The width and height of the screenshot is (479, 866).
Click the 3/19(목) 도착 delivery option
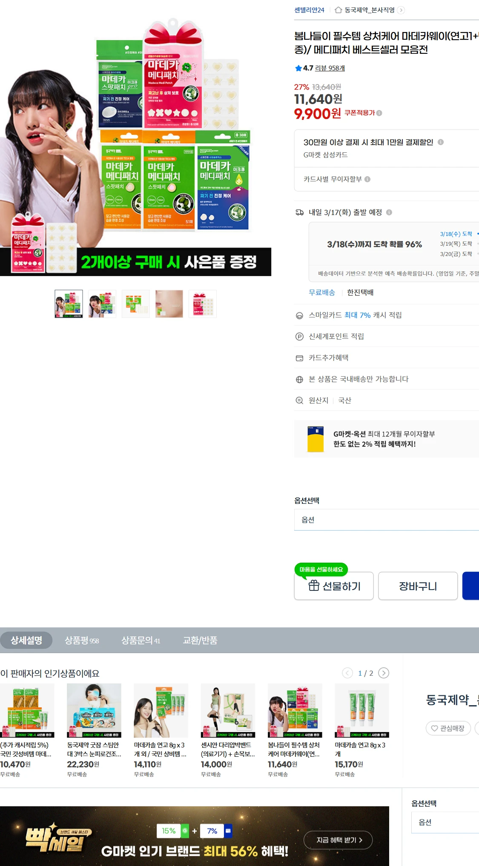(456, 244)
